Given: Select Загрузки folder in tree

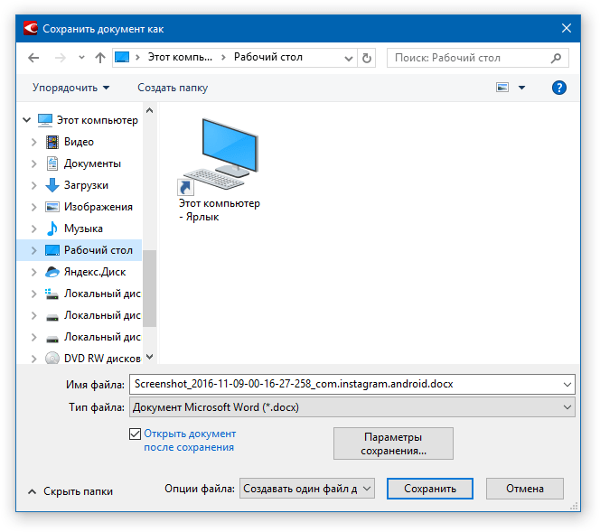Looking at the screenshot, I should [x=86, y=185].
